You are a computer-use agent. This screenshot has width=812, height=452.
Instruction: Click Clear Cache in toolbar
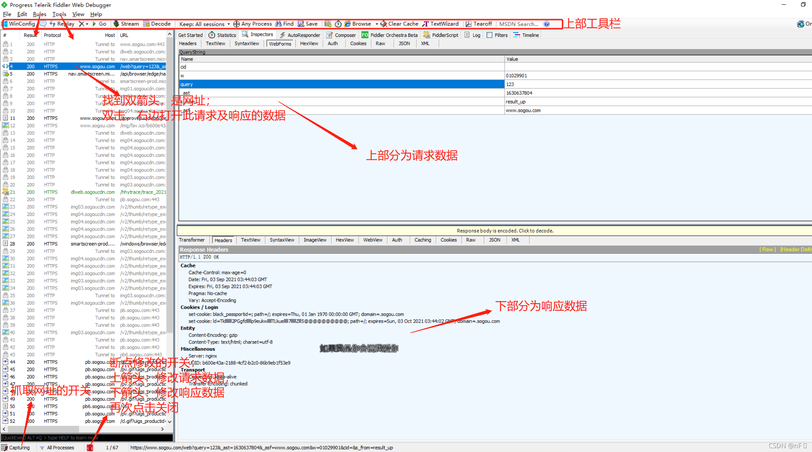pyautogui.click(x=399, y=24)
